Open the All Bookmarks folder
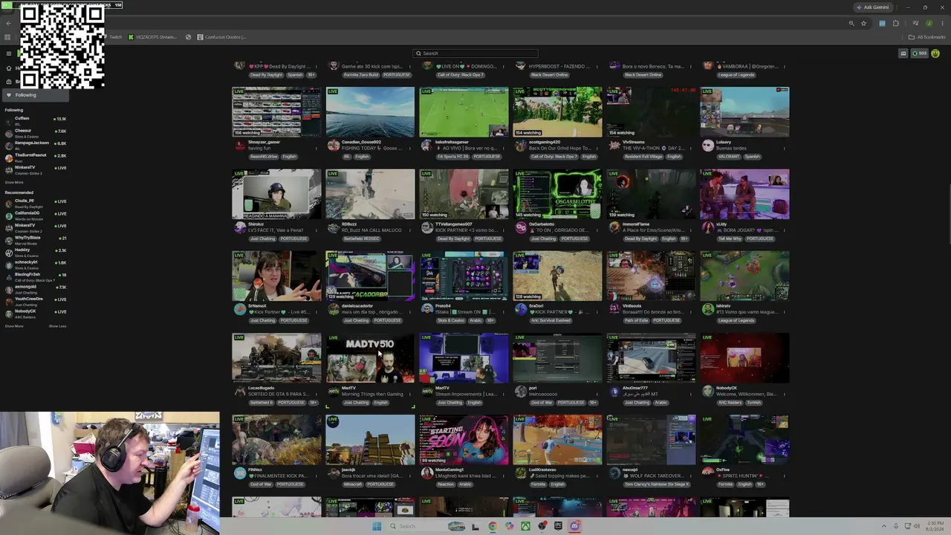 pyautogui.click(x=928, y=37)
